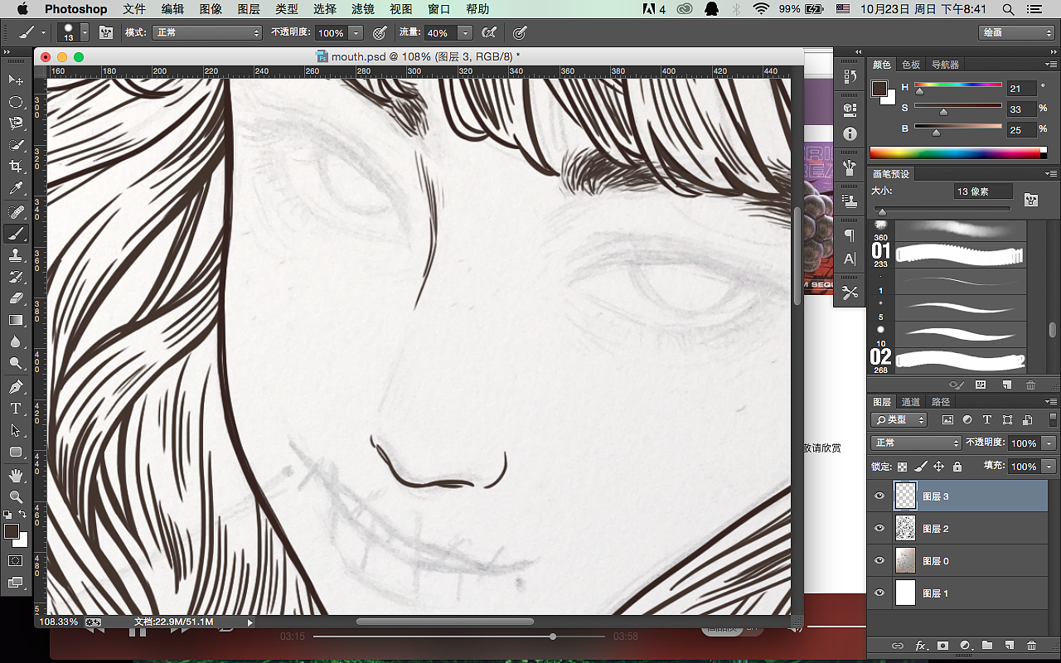Viewport: 1061px width, 663px height.
Task: Click the opacity 100% field in options bar
Action: [x=331, y=33]
